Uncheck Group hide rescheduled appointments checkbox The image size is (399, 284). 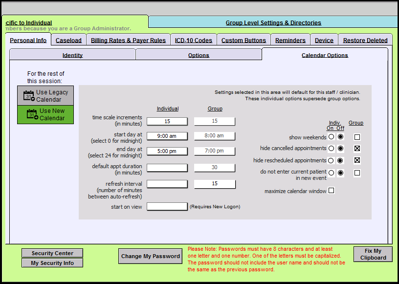point(357,160)
